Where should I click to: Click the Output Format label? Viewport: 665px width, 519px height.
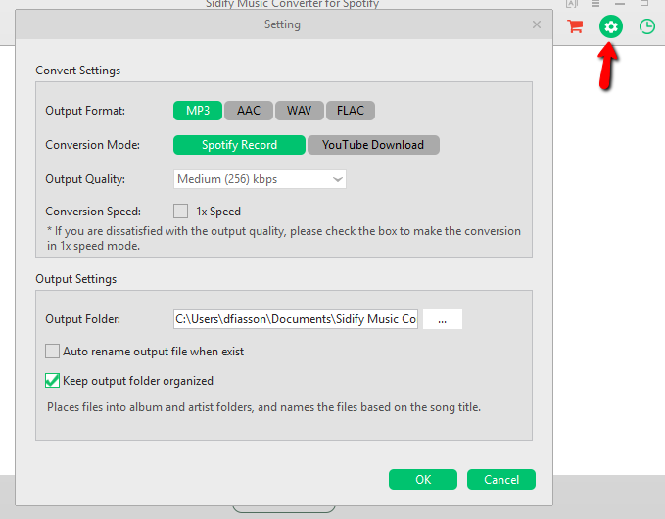(x=85, y=111)
